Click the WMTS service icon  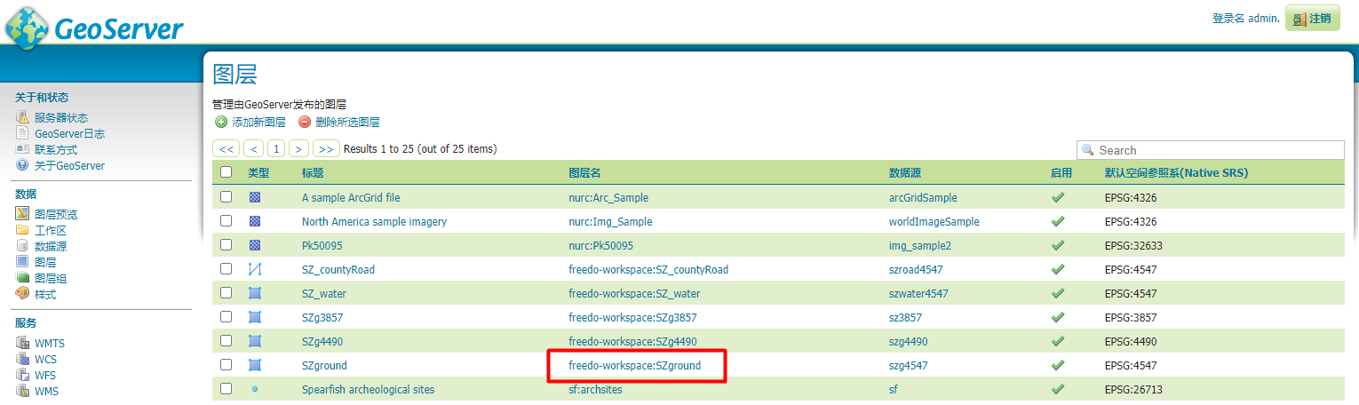coord(22,343)
